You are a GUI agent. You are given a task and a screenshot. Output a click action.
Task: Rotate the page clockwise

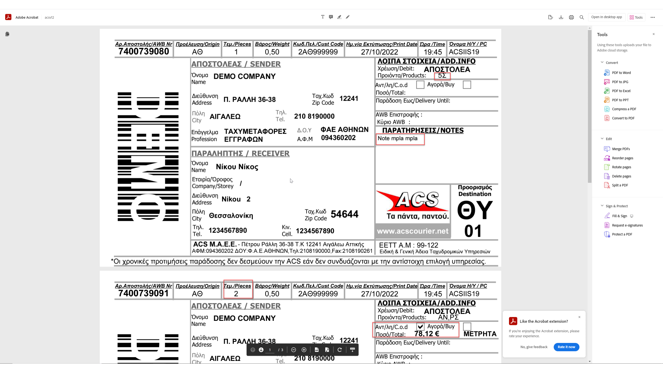coord(339,350)
